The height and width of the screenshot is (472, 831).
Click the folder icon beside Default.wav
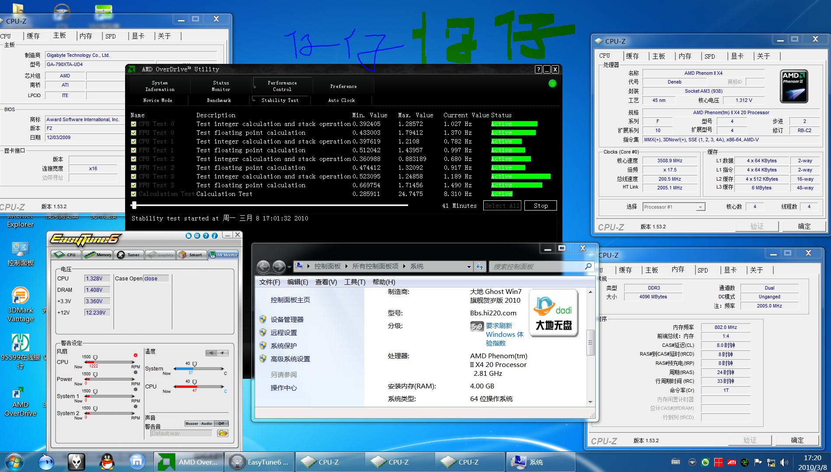point(223,433)
